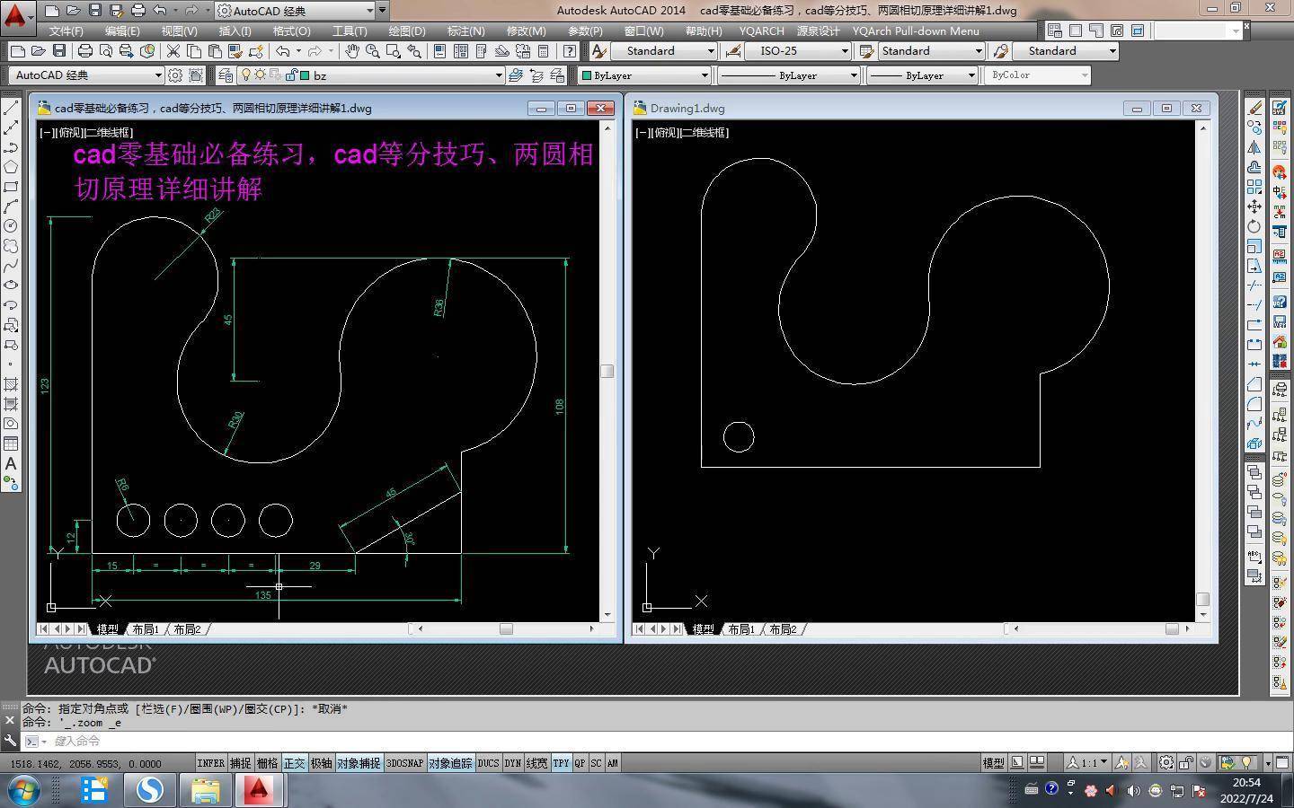Activate the Pan hand tool
Screen dimensions: 1294x808
click(x=351, y=51)
